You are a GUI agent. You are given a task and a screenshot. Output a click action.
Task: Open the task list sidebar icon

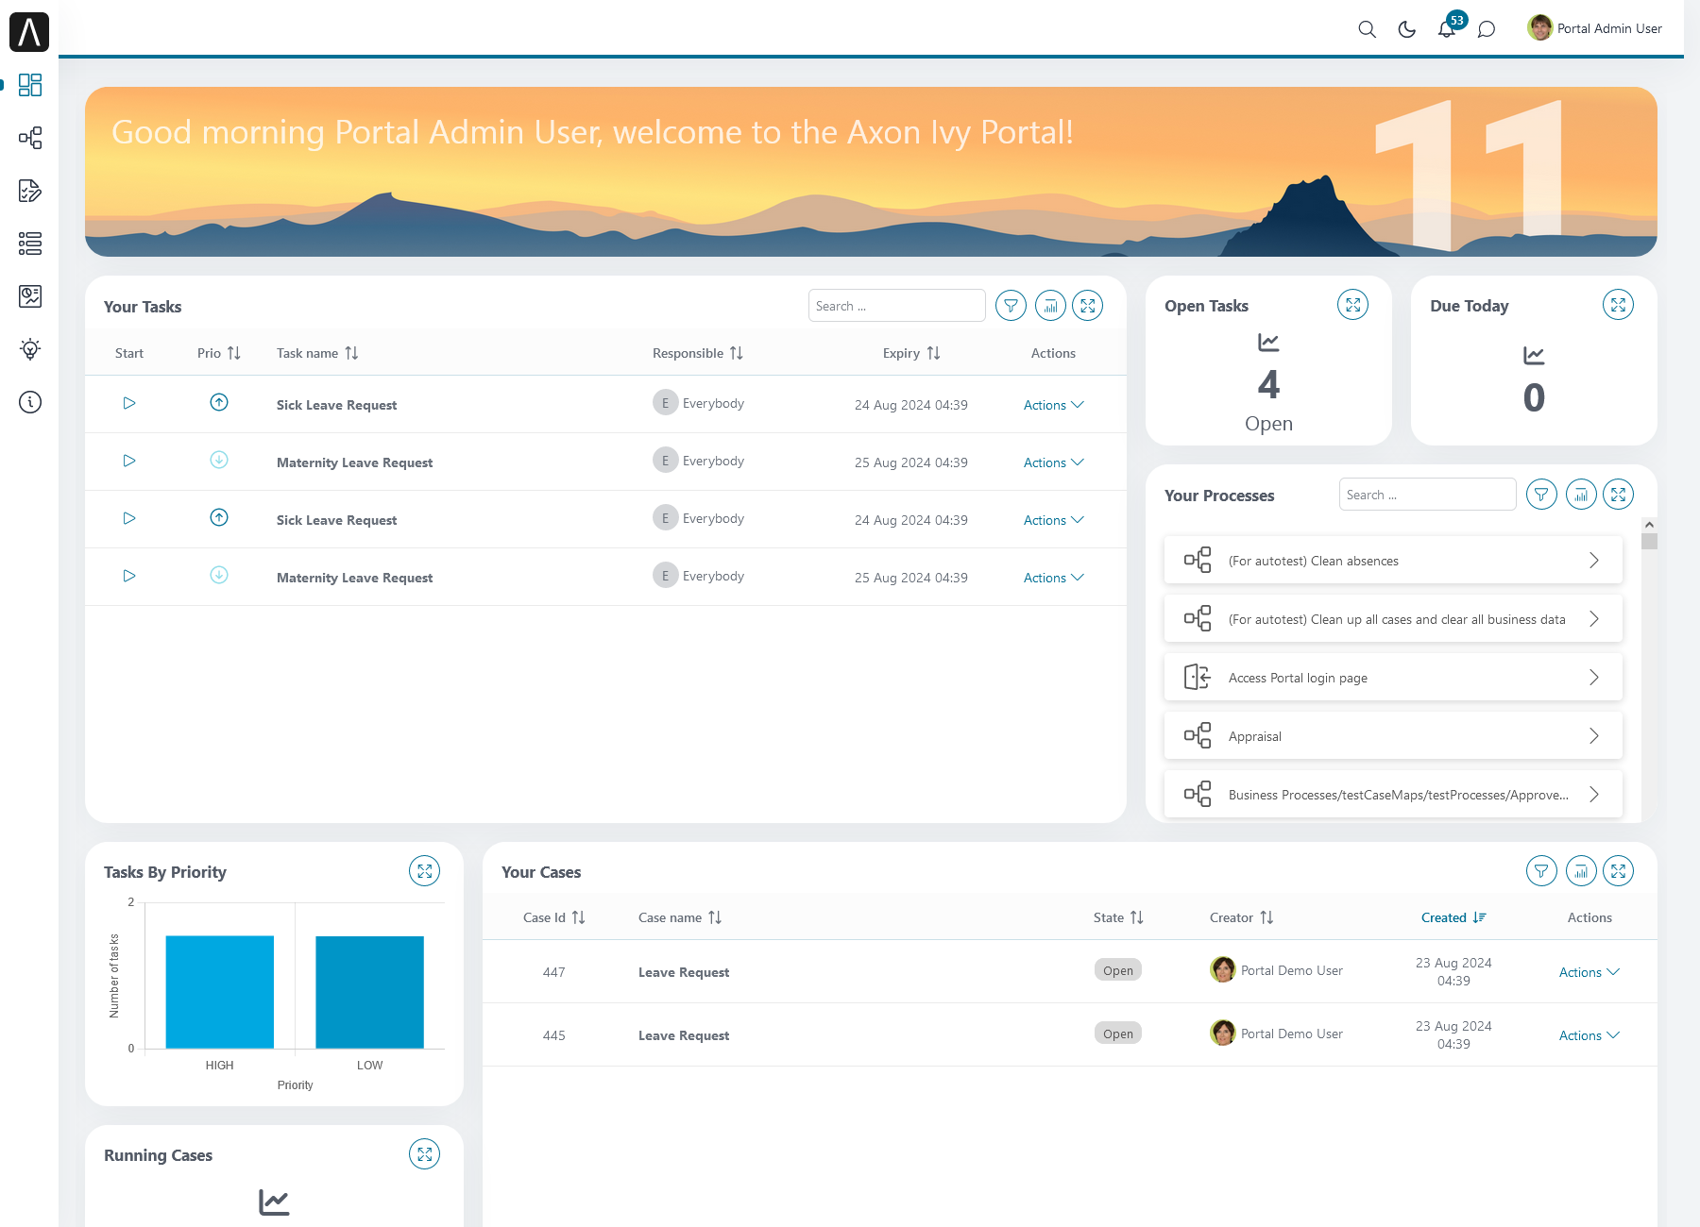pos(30,244)
